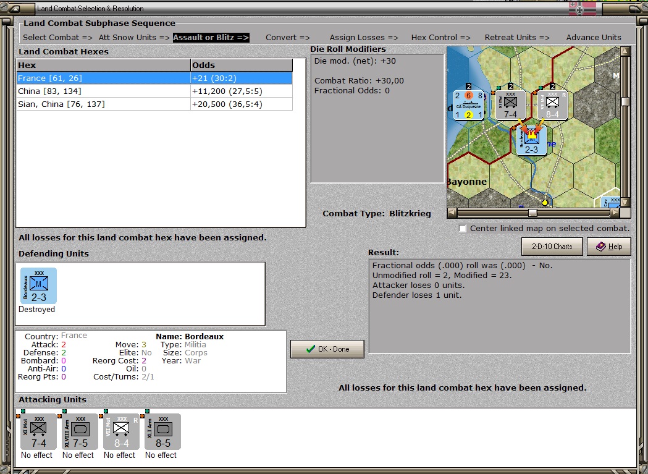Click map scroll up arrow
The height and width of the screenshot is (474, 648).
point(625,51)
